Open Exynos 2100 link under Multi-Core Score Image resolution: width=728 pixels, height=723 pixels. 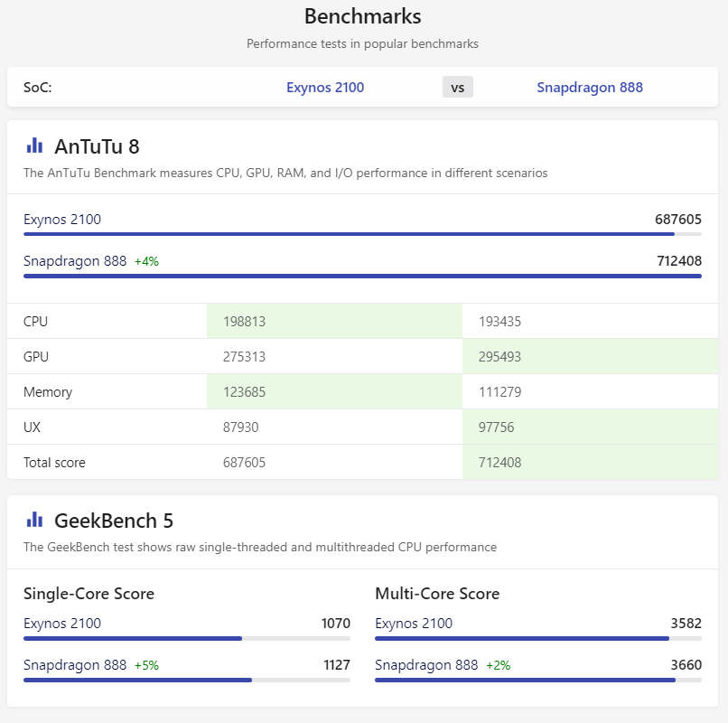click(x=414, y=623)
